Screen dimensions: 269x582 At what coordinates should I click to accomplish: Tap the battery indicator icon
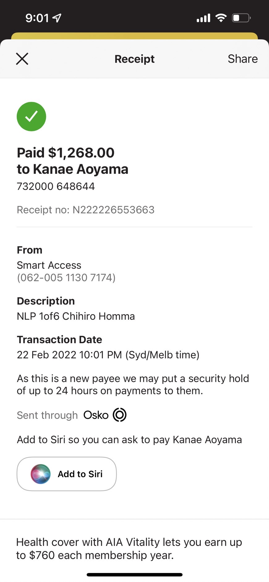(x=241, y=18)
